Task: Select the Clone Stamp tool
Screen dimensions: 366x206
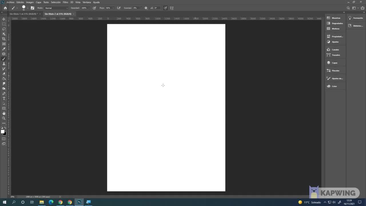Action: [x=4, y=64]
